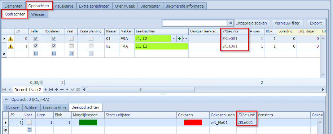
Task: Click green Mogelijkheden bar in deelopdracht
Action: (x=88, y=122)
